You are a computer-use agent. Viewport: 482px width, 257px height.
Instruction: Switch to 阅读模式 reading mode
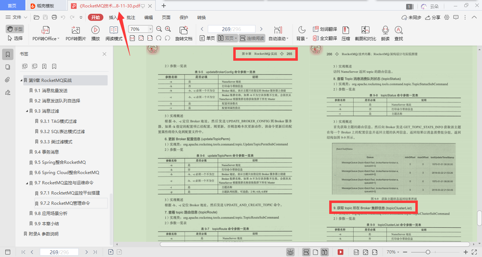pyautogui.click(x=114, y=34)
